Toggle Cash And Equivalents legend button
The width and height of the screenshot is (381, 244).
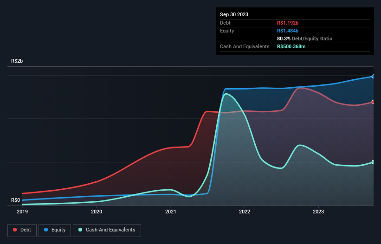(107, 230)
